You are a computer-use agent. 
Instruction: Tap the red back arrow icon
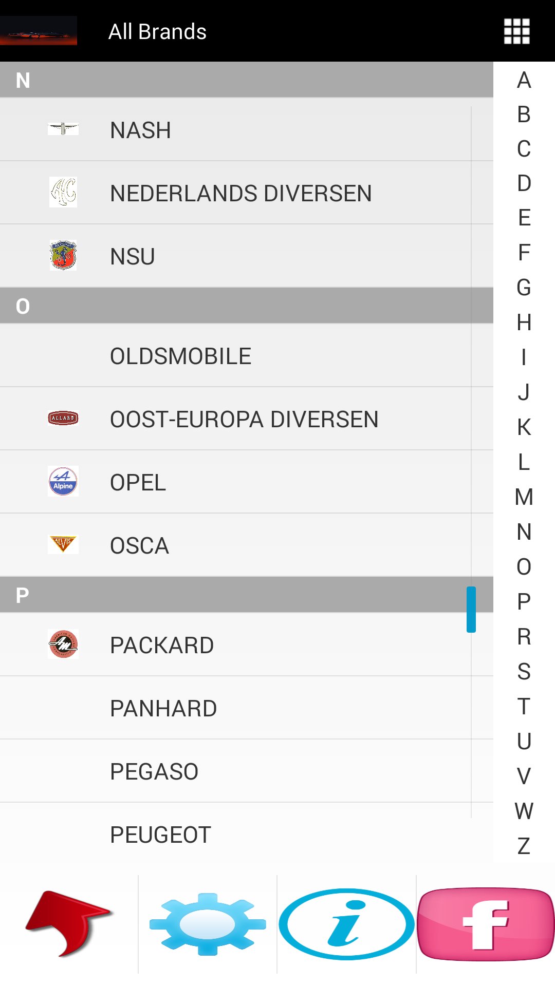pos(68,923)
